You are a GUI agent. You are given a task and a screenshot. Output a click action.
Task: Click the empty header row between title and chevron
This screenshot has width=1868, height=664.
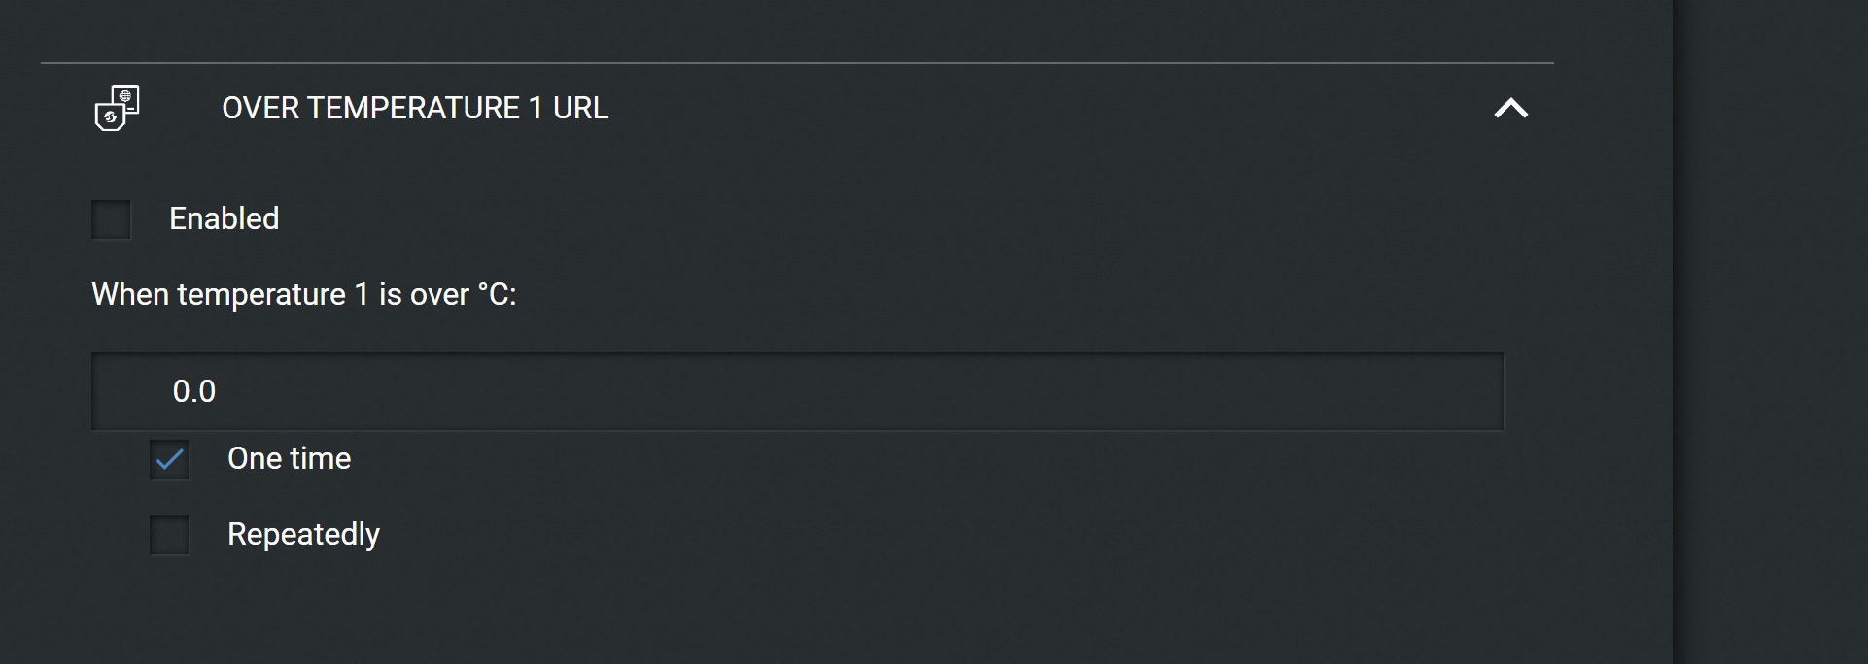[x=1050, y=108]
